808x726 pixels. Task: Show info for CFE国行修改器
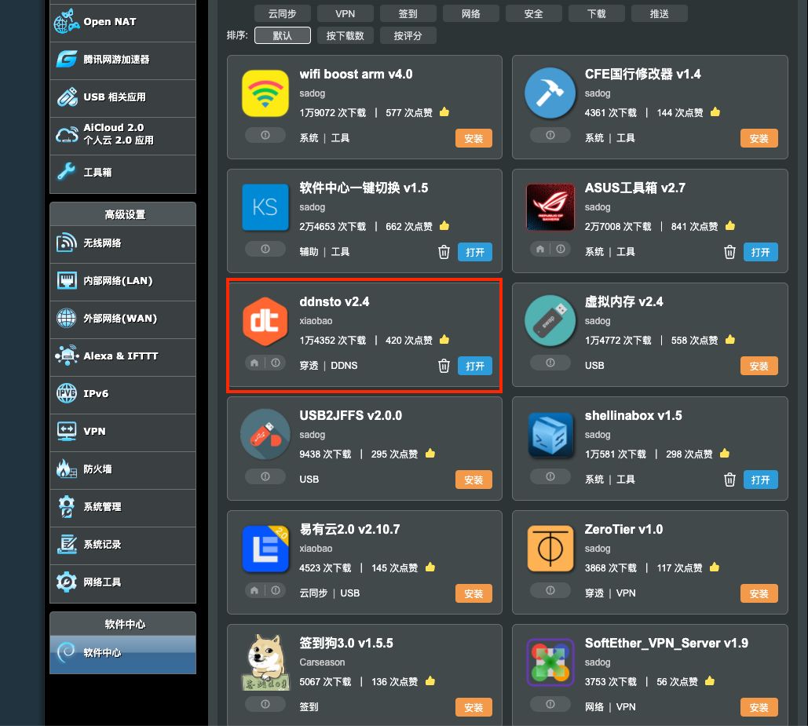[x=550, y=135]
